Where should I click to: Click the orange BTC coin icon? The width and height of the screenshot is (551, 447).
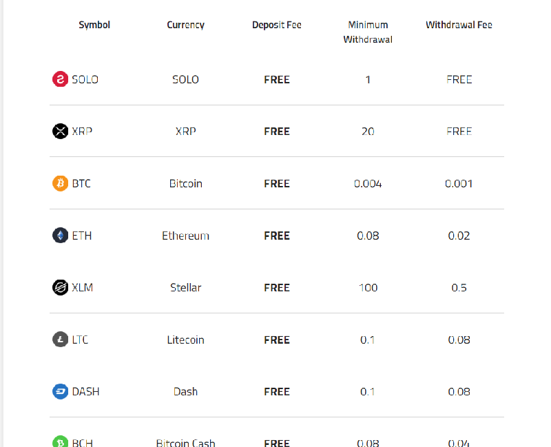coord(60,183)
